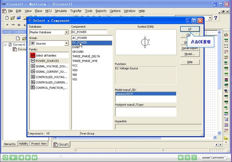Click Captivate rewind button

click(x=5, y=157)
